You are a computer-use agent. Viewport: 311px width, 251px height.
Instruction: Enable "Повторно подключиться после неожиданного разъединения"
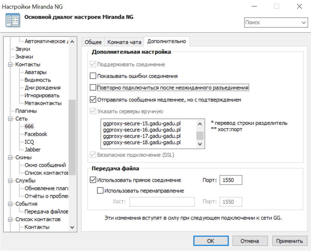[93, 88]
